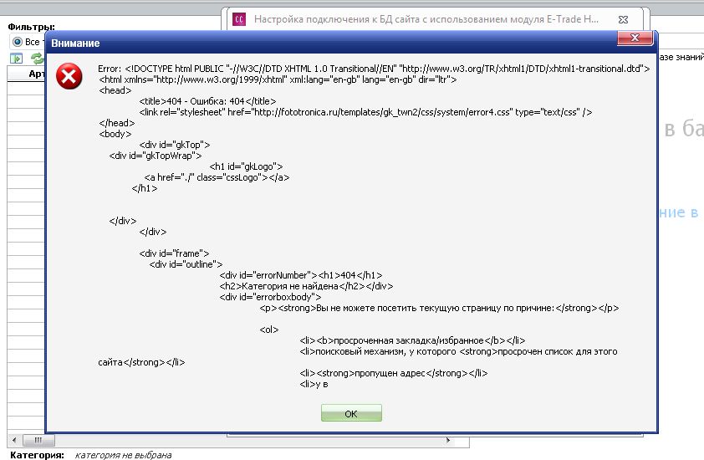Click the title line '404 - Ошибка: 404'
The height and width of the screenshot is (460, 704).
[x=207, y=101]
